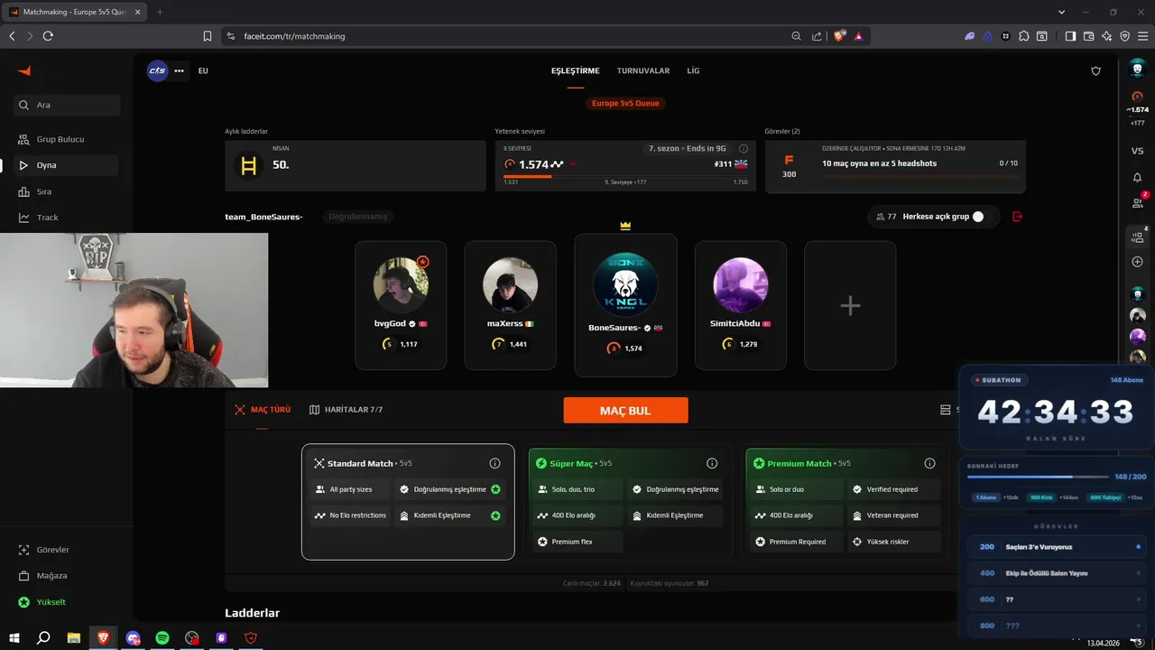
Task: Open Brave Leo AI sparkle icon
Action: click(x=1107, y=36)
